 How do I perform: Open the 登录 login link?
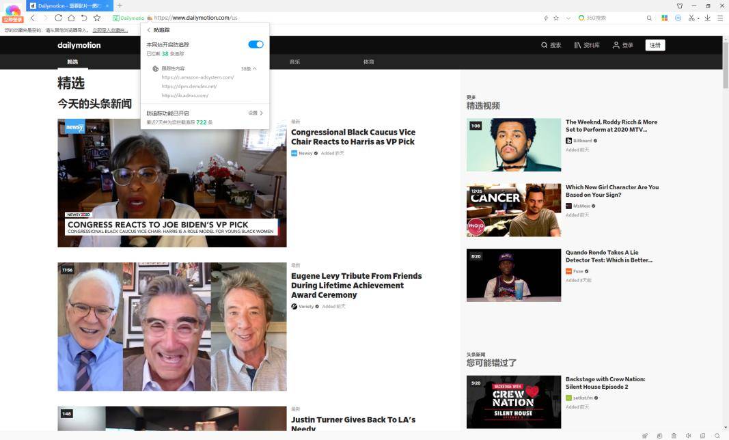pyautogui.click(x=622, y=45)
